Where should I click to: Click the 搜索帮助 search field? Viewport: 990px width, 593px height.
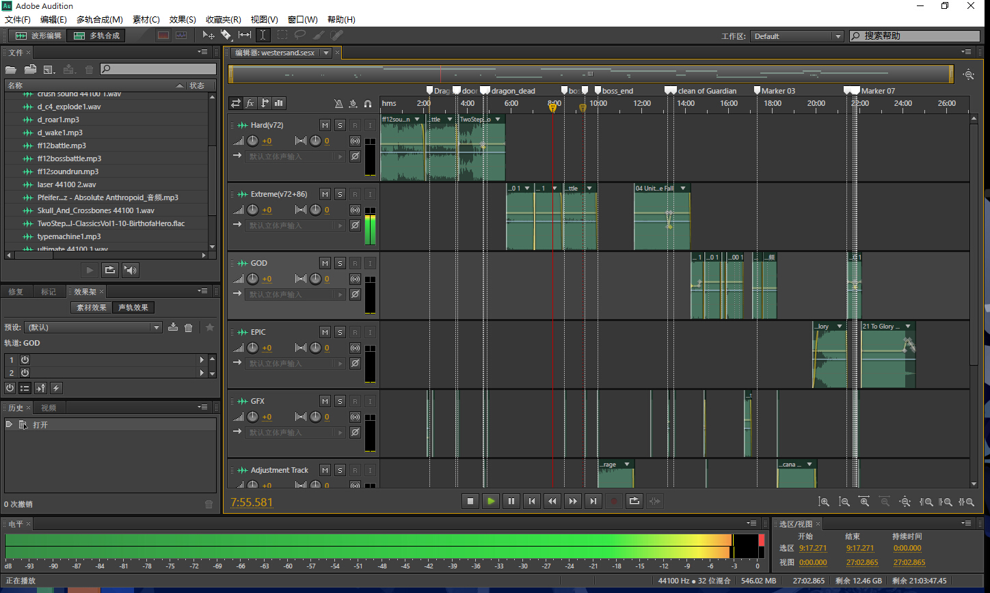click(915, 36)
